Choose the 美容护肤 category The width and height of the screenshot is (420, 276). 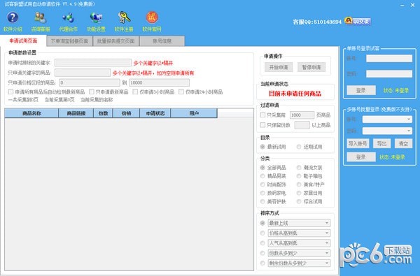(262, 201)
